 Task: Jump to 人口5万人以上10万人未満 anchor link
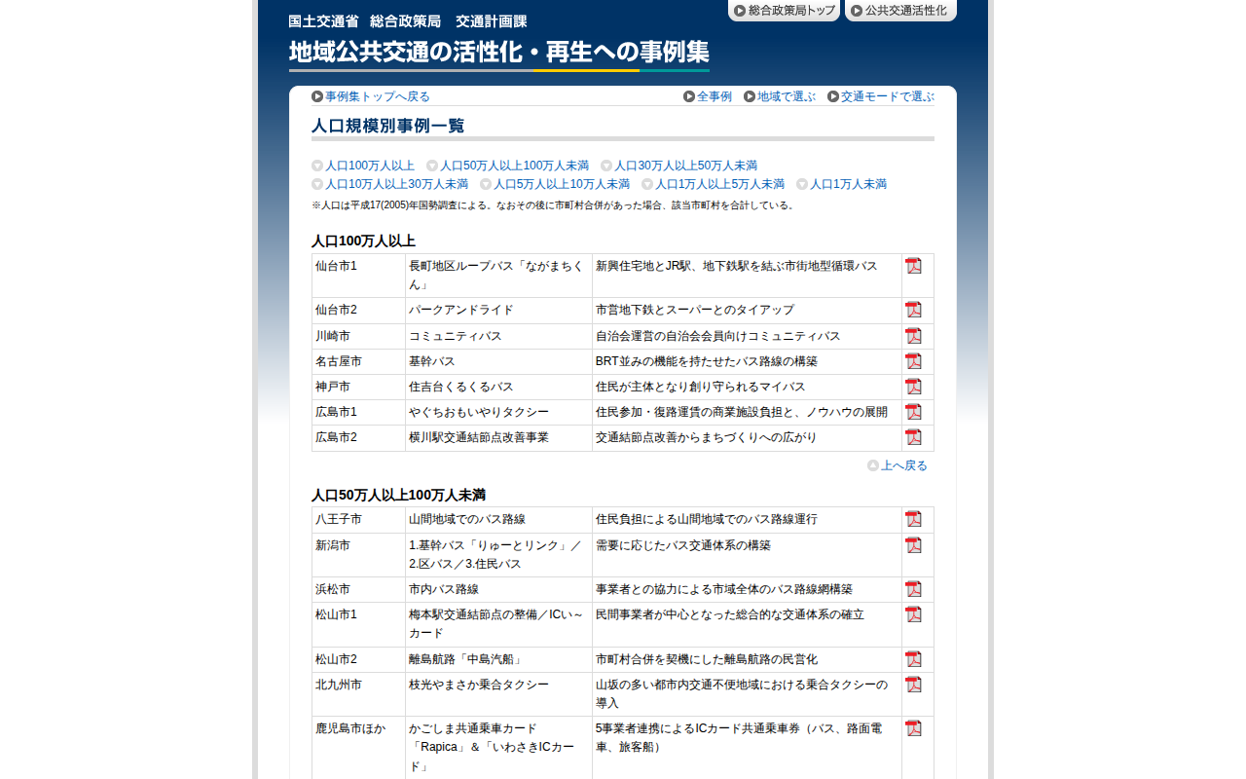[x=555, y=184]
